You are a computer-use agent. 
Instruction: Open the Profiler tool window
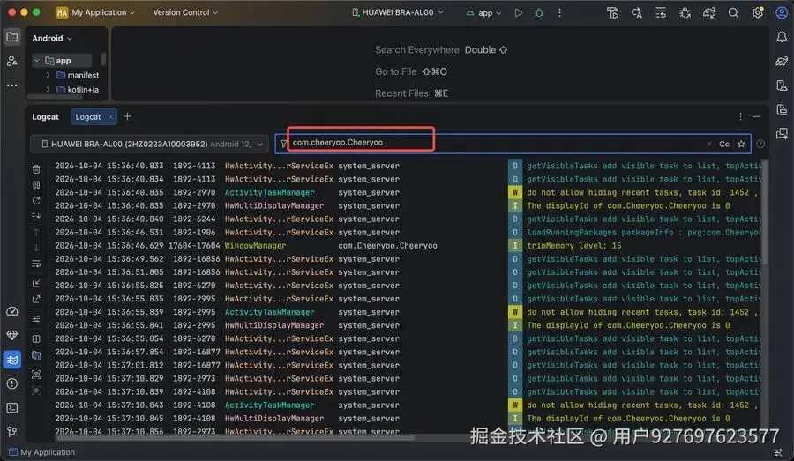point(12,311)
